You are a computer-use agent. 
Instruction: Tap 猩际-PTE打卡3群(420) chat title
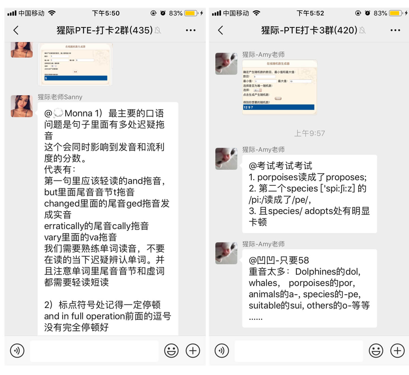coord(309,30)
